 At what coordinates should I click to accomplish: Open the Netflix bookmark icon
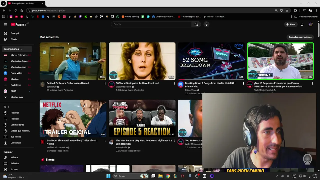38,17
